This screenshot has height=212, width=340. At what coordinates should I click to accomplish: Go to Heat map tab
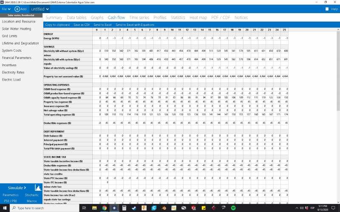pos(198,18)
